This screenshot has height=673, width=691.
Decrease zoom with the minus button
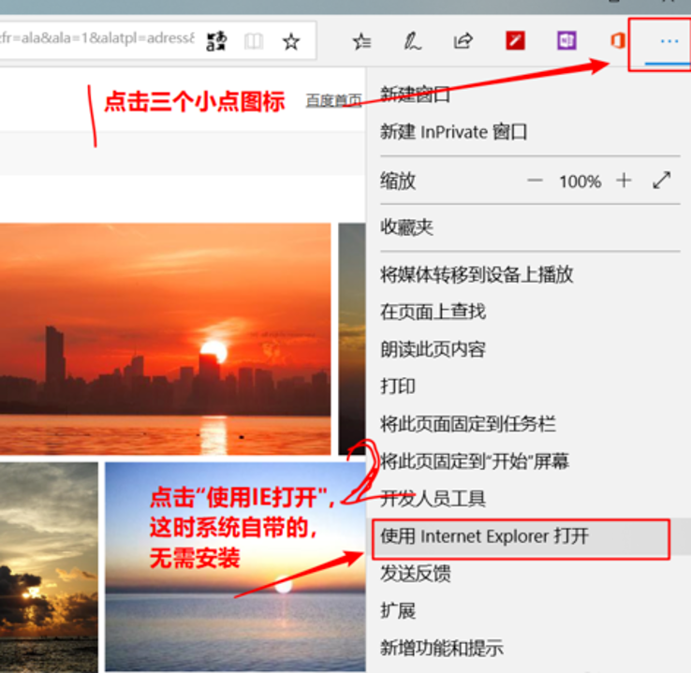535,181
